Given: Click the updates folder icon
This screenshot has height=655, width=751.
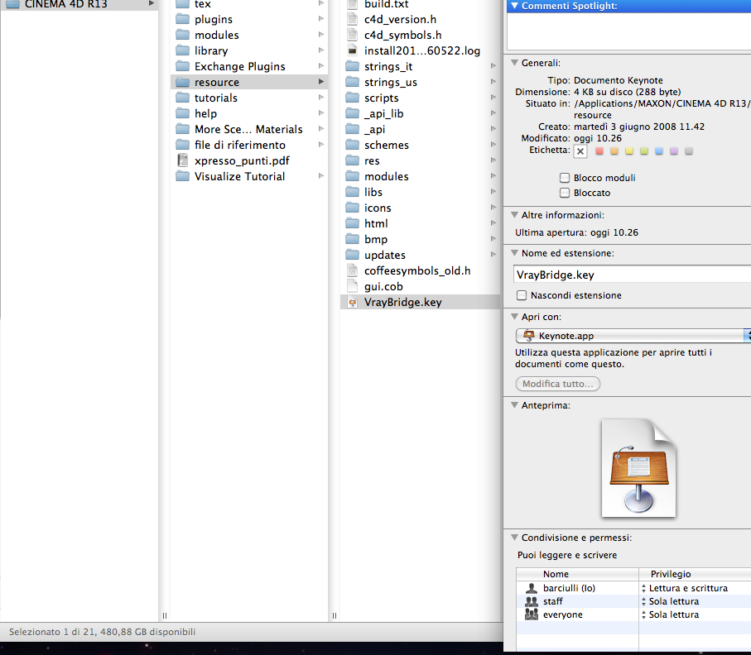Looking at the screenshot, I should (353, 256).
